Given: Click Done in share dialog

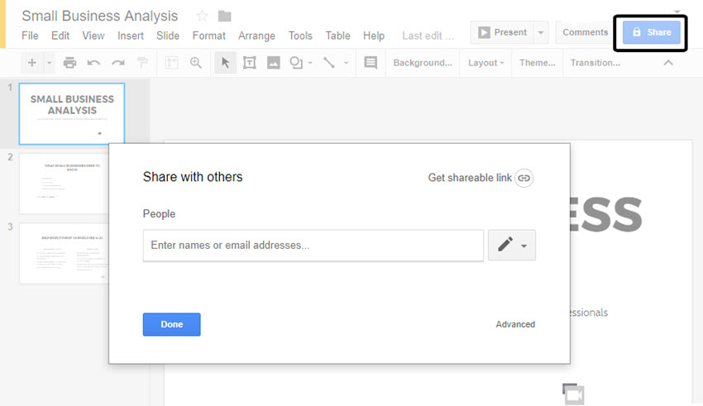Looking at the screenshot, I should point(172,324).
